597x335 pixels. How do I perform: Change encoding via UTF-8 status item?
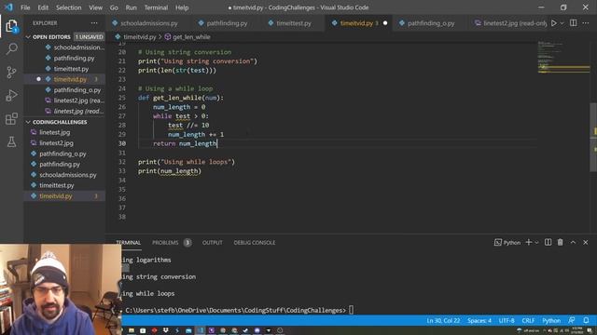[x=507, y=320]
